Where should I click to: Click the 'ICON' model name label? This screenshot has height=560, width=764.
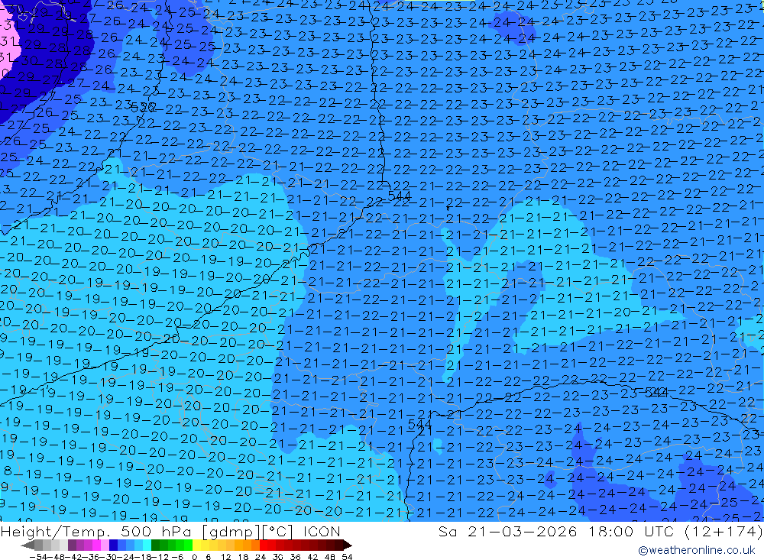322,531
